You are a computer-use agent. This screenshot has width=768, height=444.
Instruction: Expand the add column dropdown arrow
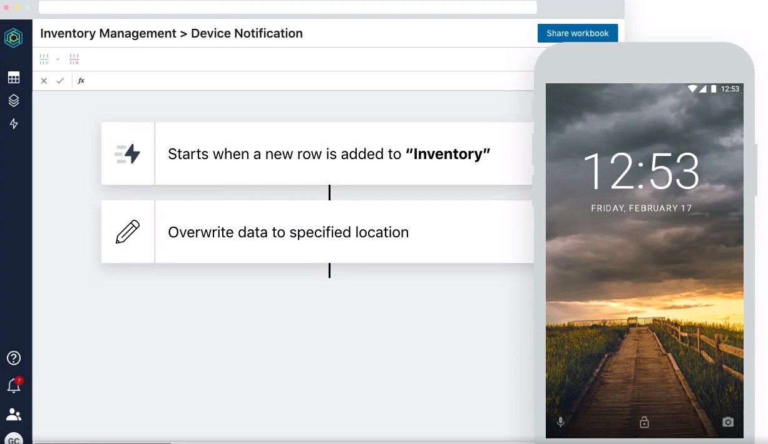coord(58,59)
